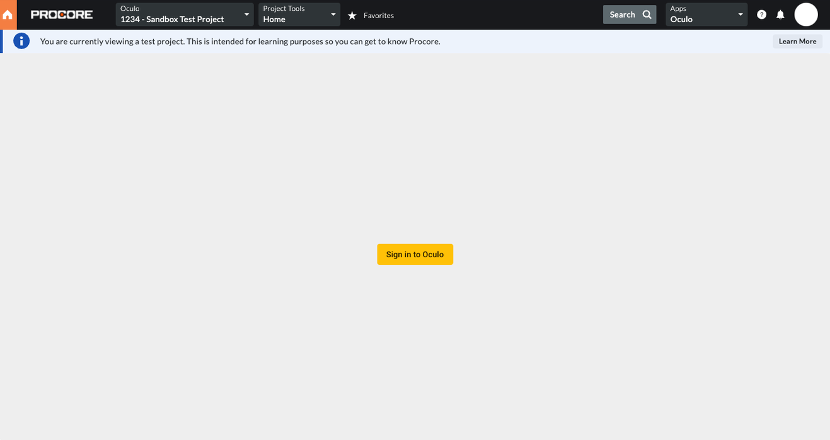Open the Project Tools dropdown
830x440 pixels.
pos(296,14)
